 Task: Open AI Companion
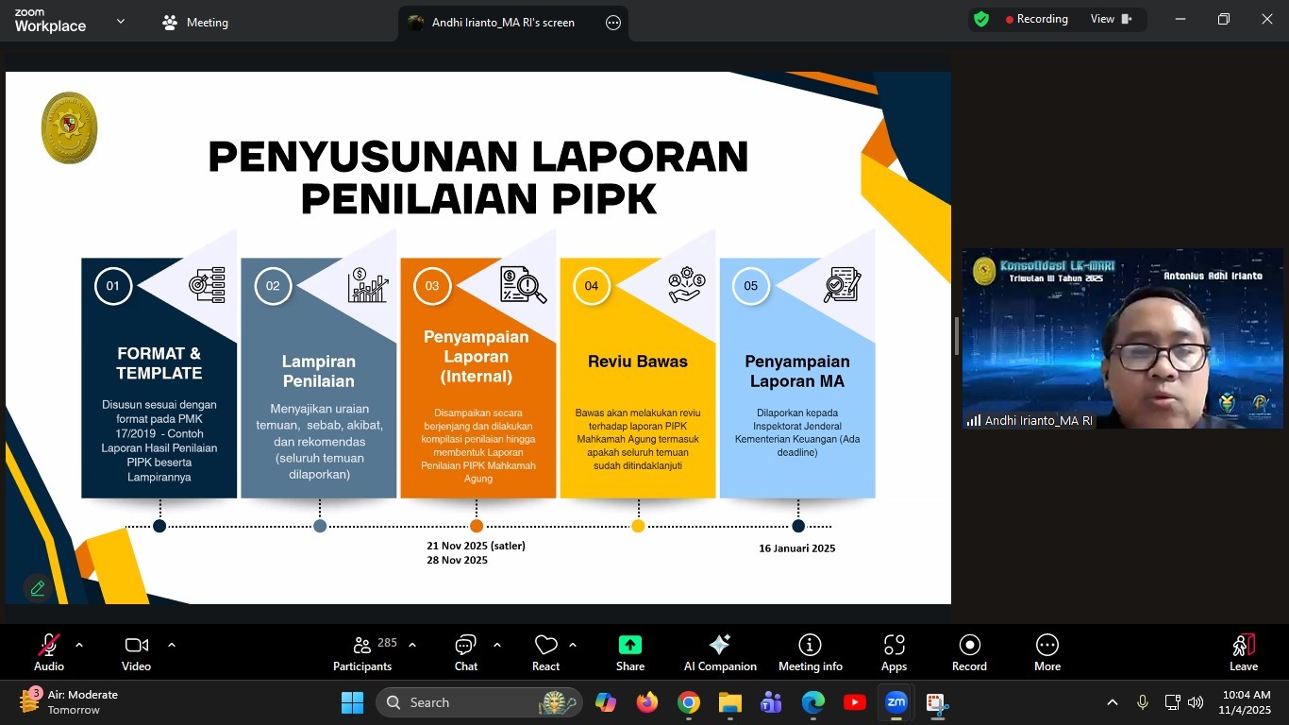720,652
